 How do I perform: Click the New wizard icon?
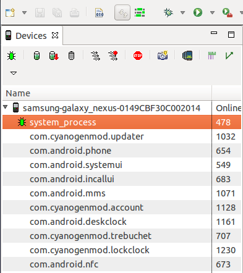[10, 12]
